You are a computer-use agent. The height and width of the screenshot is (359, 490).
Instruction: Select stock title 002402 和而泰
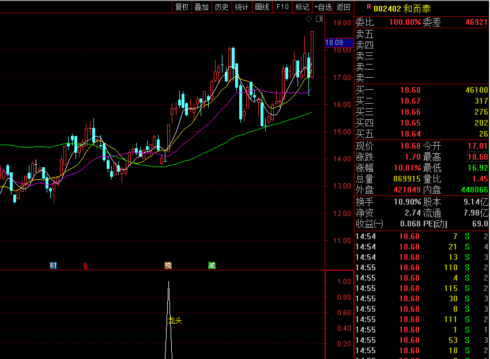402,9
